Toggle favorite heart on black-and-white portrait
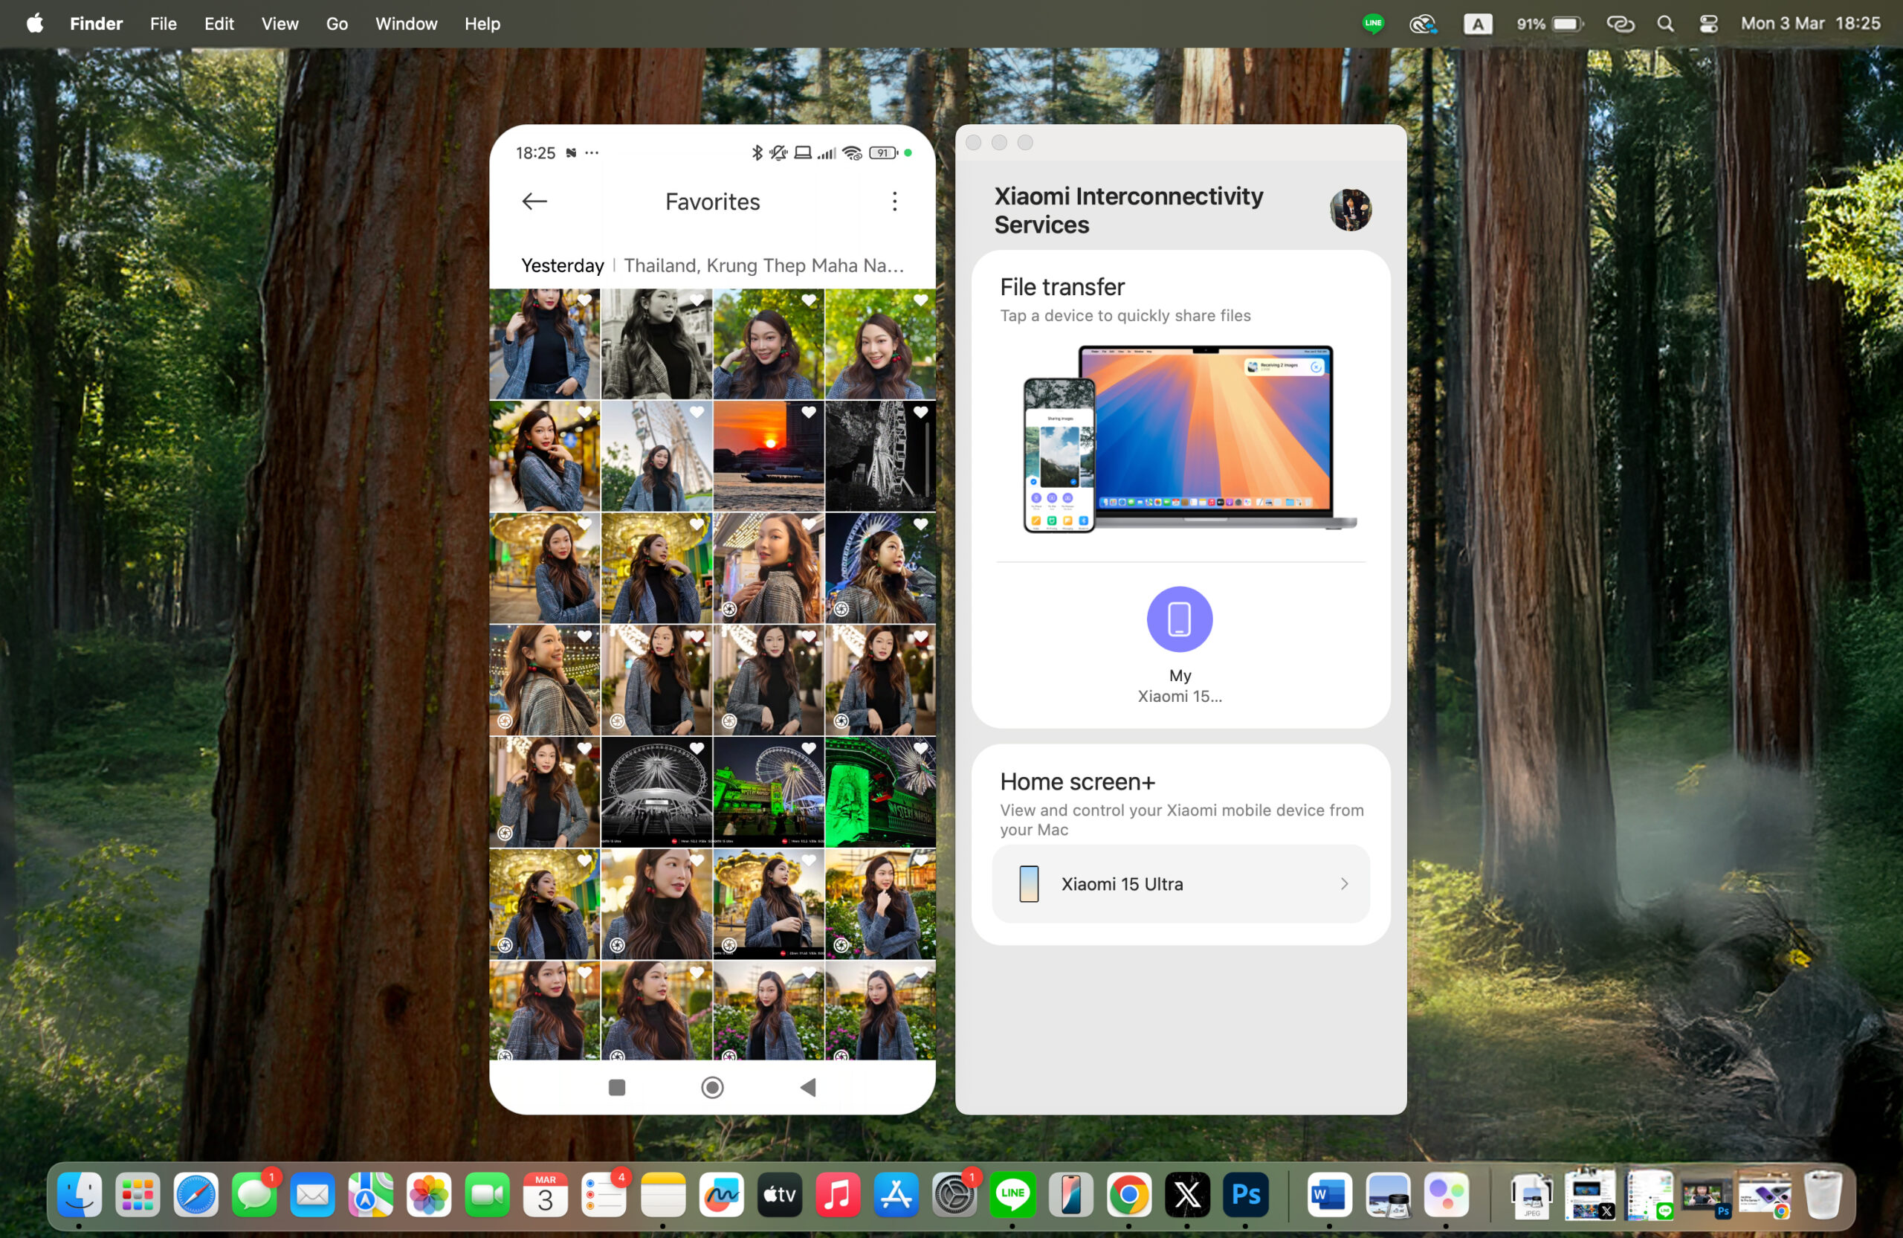The image size is (1903, 1238). coord(697,300)
